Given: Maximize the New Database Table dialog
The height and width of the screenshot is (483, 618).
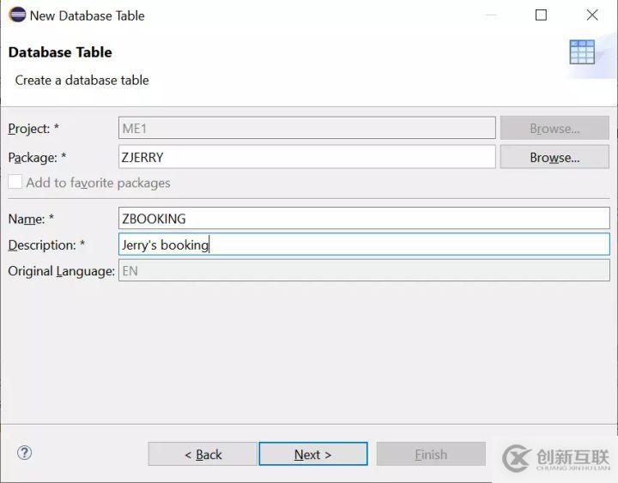Looking at the screenshot, I should click(x=541, y=15).
